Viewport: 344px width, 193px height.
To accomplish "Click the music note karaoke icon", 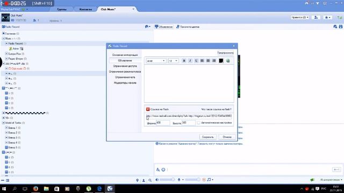I will coord(209,180).
